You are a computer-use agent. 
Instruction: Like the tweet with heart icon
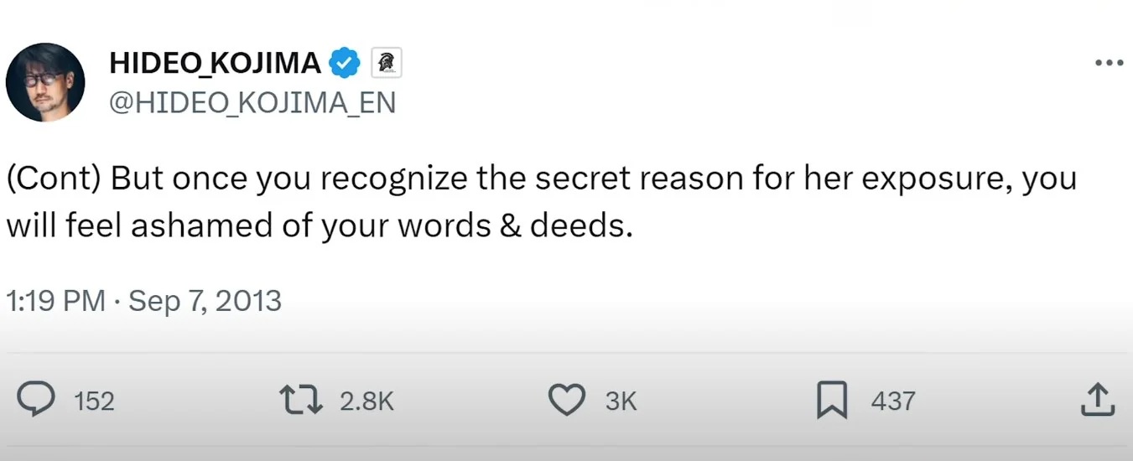coord(567,400)
